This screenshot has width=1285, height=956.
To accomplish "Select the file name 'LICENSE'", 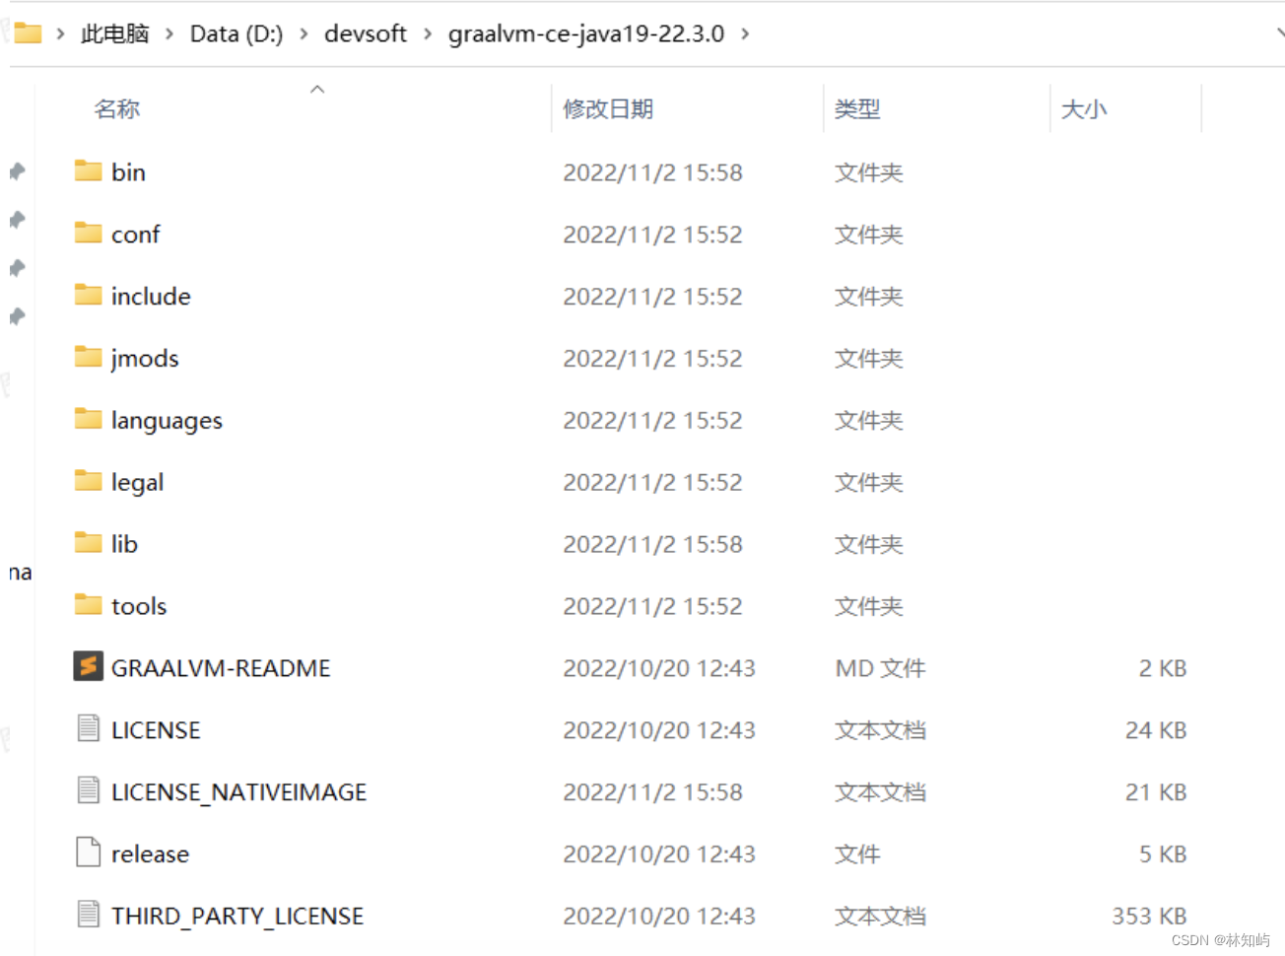I will pos(156,730).
